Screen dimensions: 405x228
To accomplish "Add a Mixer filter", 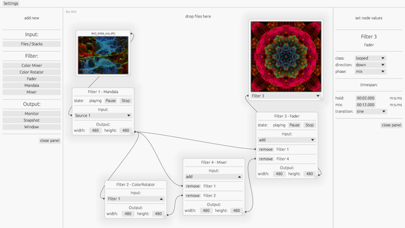I will (x=32, y=92).
